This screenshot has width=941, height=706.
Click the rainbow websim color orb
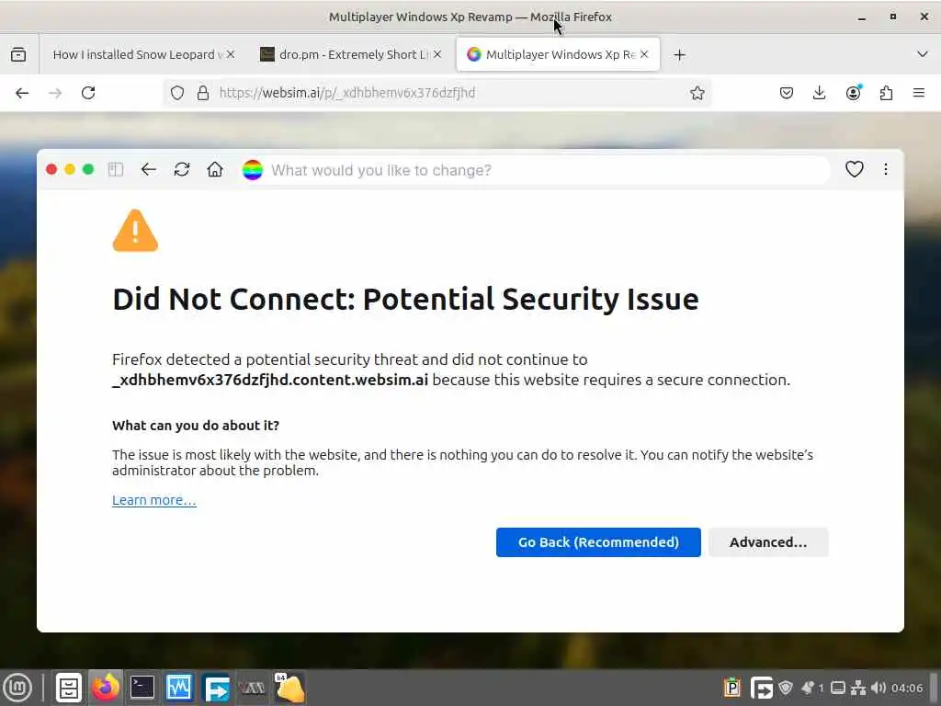tap(253, 169)
